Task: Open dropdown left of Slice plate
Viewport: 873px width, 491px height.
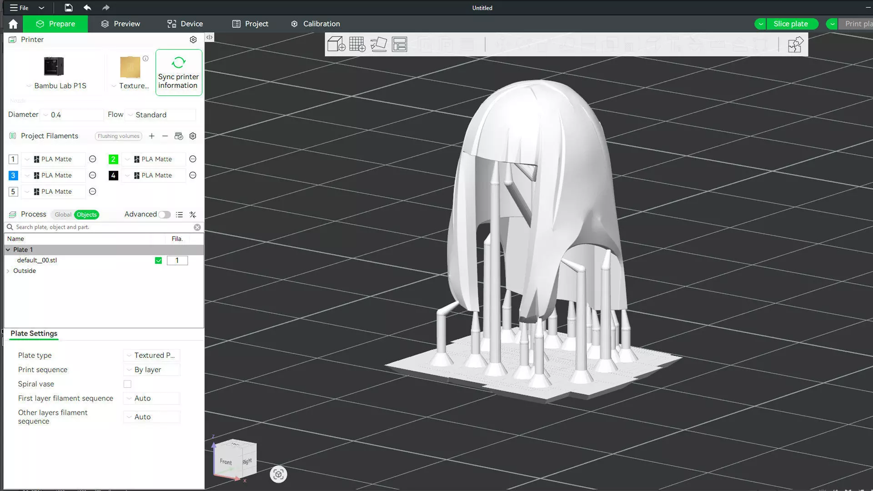Action: 760,24
